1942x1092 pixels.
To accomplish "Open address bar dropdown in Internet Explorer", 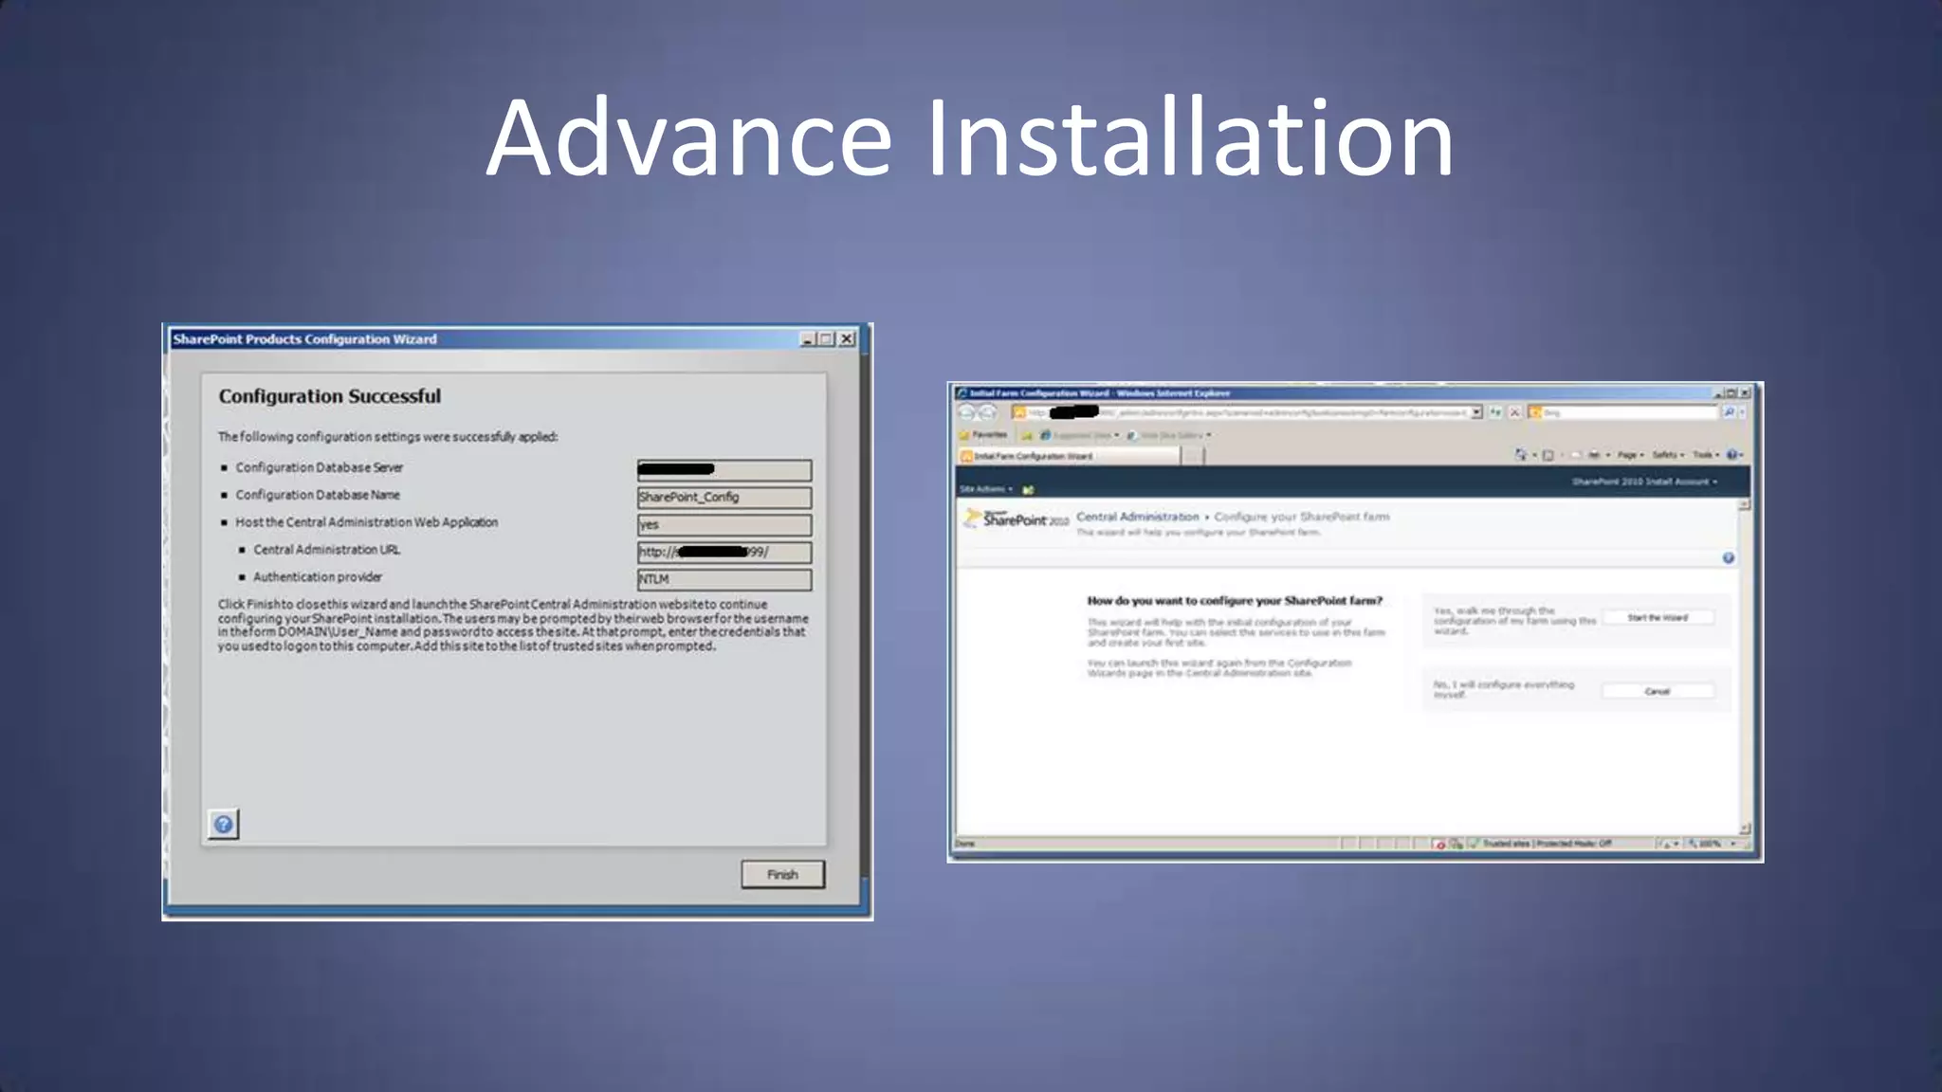I will point(1476,412).
